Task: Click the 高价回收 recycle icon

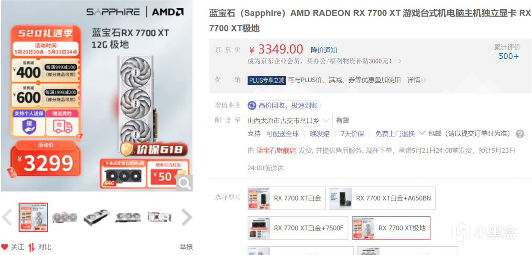Action: coord(252,105)
